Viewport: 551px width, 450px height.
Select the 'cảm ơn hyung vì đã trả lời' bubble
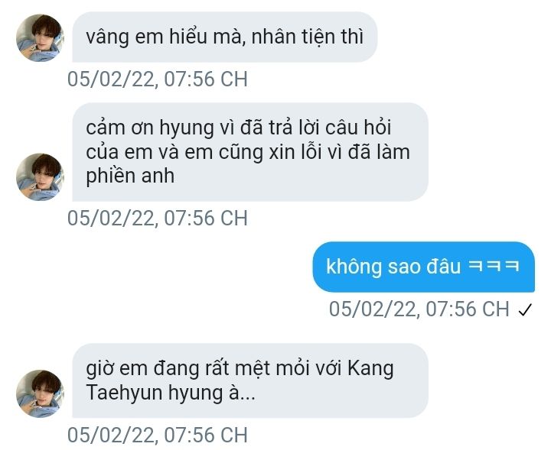[x=250, y=152]
